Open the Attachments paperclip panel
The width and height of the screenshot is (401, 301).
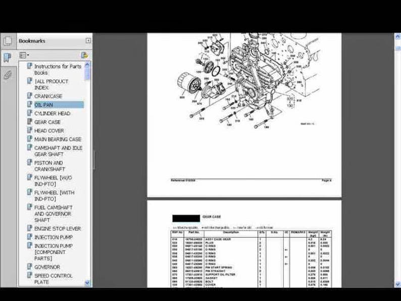[x=8, y=75]
